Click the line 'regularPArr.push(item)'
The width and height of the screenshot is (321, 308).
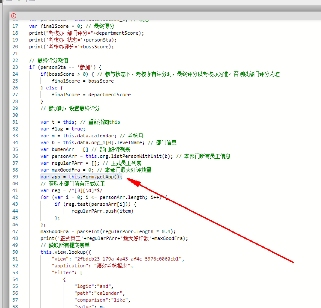coord(102,211)
